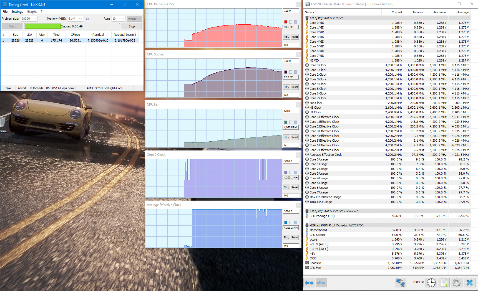This screenshot has height=291, width=478.
Task: Open HWiNFO sensor settings gear
Action: pyautogui.click(x=457, y=283)
